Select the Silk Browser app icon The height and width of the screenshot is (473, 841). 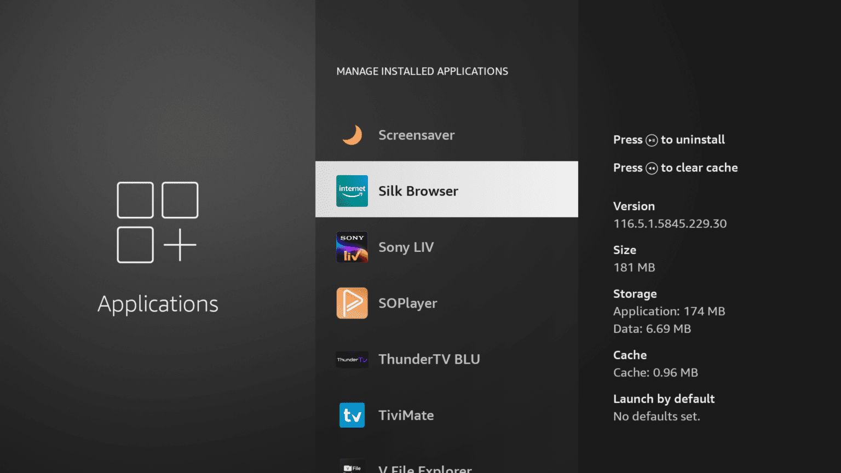(352, 191)
